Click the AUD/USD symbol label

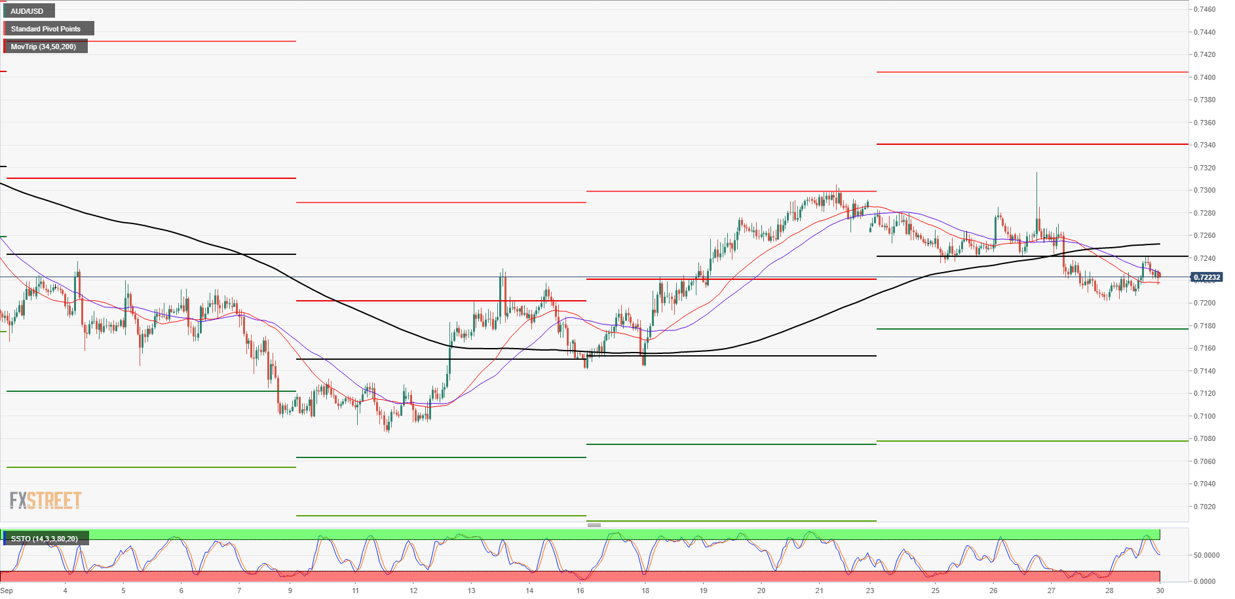tap(28, 11)
